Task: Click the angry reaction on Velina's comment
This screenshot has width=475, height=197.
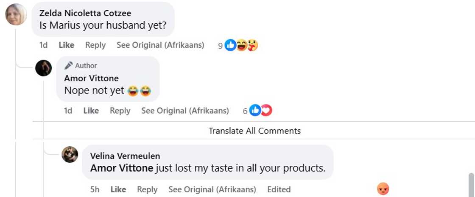Action: [383, 189]
